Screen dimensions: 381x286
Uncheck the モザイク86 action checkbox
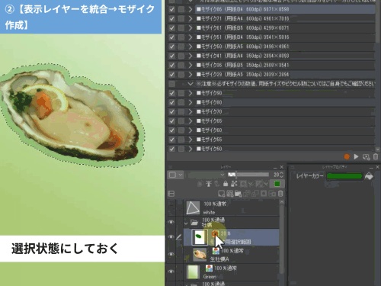(172, 9)
